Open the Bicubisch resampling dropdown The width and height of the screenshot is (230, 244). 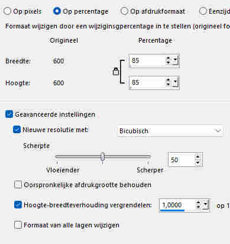click(170, 130)
